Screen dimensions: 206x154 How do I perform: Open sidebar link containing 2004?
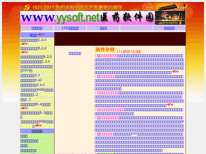pos(37,69)
